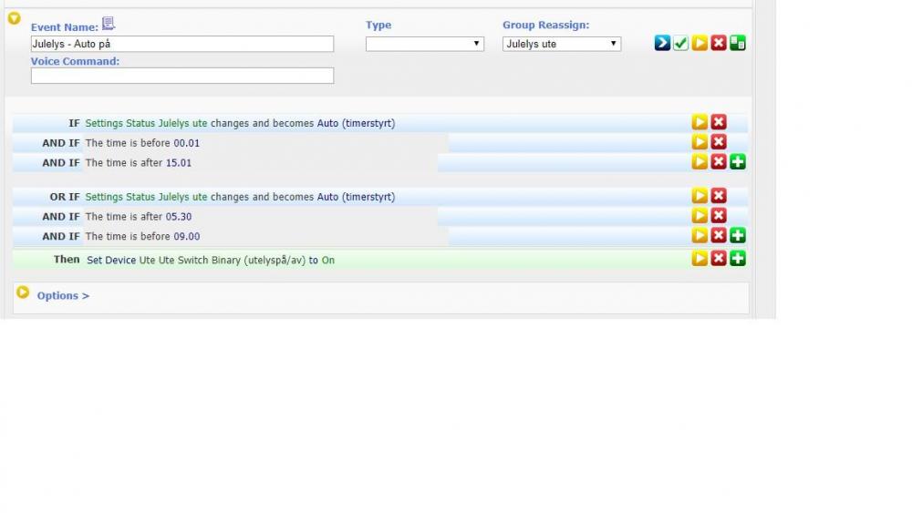The height and width of the screenshot is (513, 912).
Task: Expand the Options section arrow
Action: (23, 293)
